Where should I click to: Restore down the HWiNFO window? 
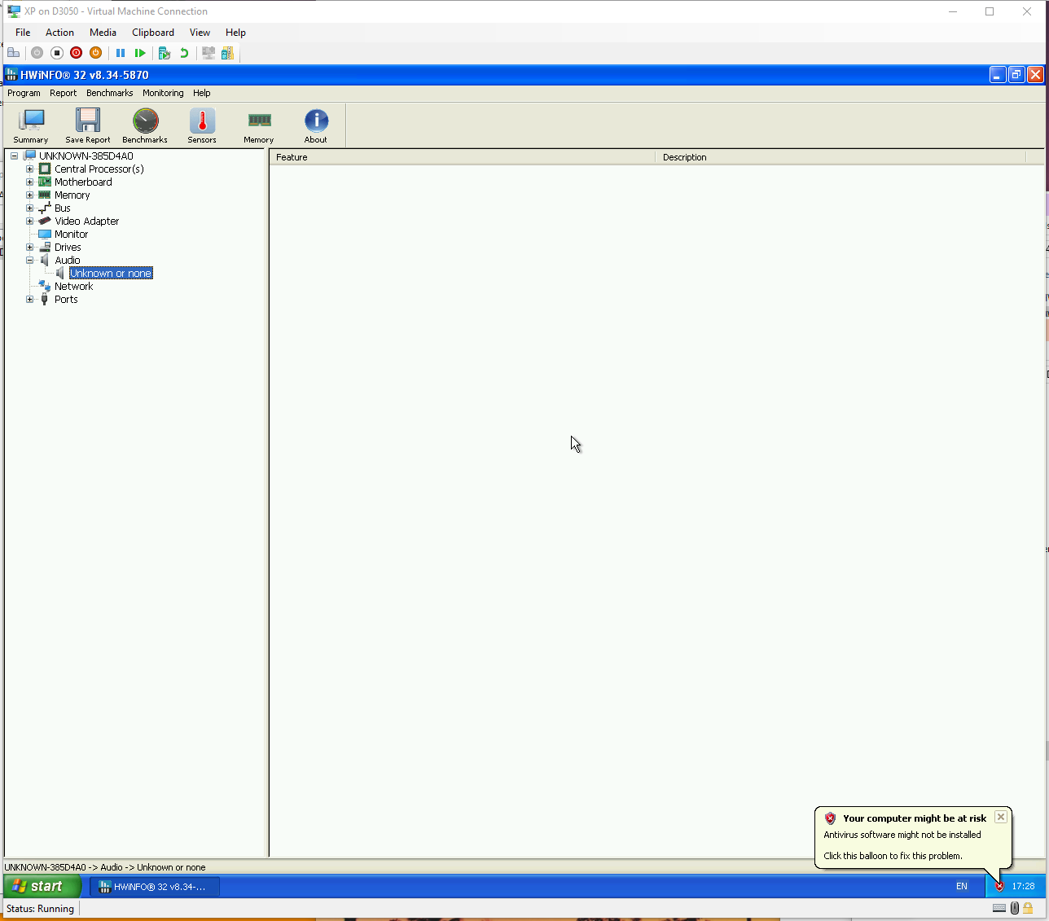[x=1016, y=75]
